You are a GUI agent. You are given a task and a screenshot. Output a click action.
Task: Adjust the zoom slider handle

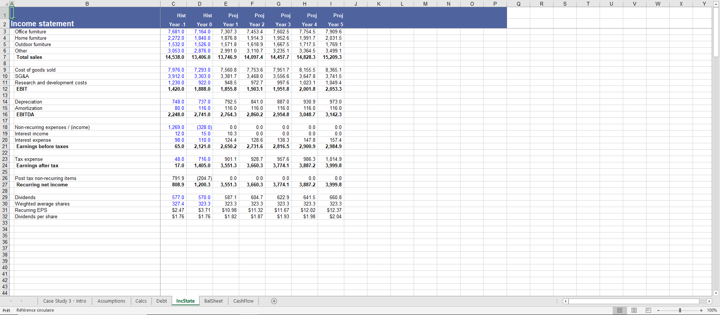pos(680,310)
